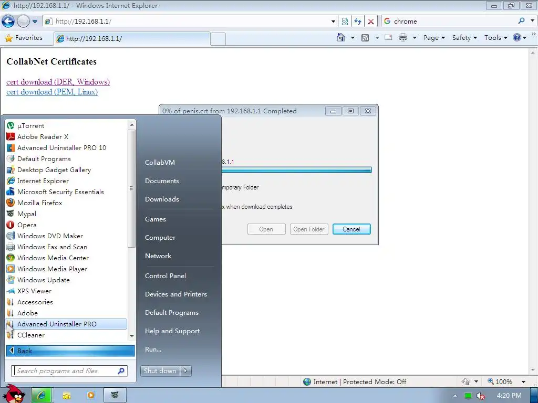
Task: Open Windows DVD Maker
Action: 66,236
